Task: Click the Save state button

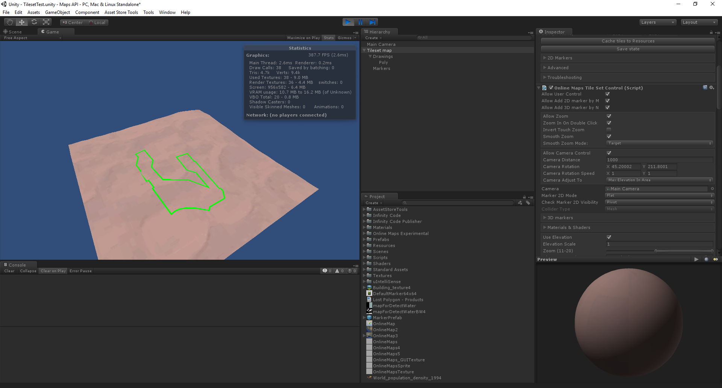Action: click(628, 49)
